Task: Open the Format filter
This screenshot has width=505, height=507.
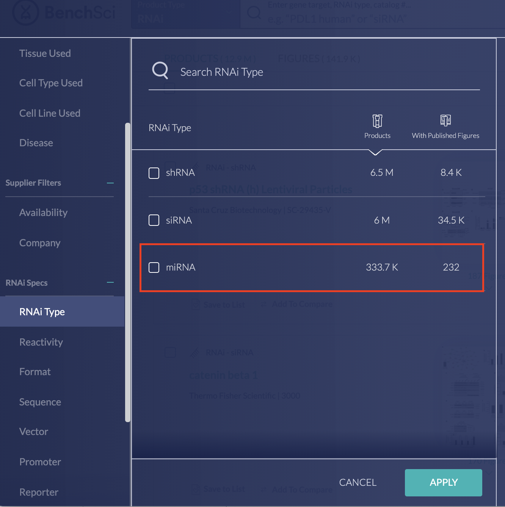Action: tap(35, 372)
